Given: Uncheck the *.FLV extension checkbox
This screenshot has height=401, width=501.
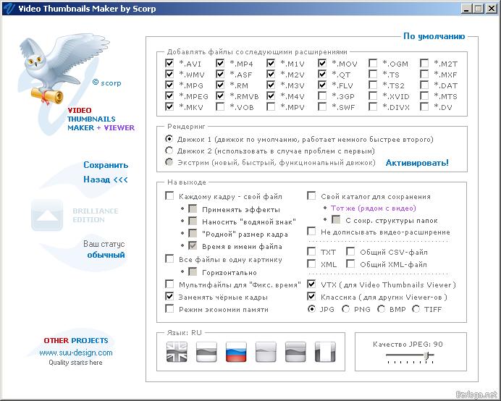Looking at the screenshot, I should click(x=322, y=85).
